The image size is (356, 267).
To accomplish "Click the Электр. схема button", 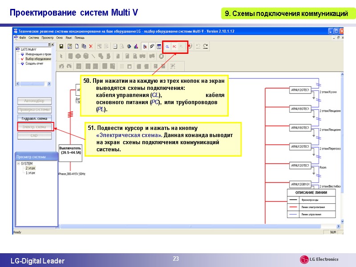I will pyautogui.click(x=34, y=127).
